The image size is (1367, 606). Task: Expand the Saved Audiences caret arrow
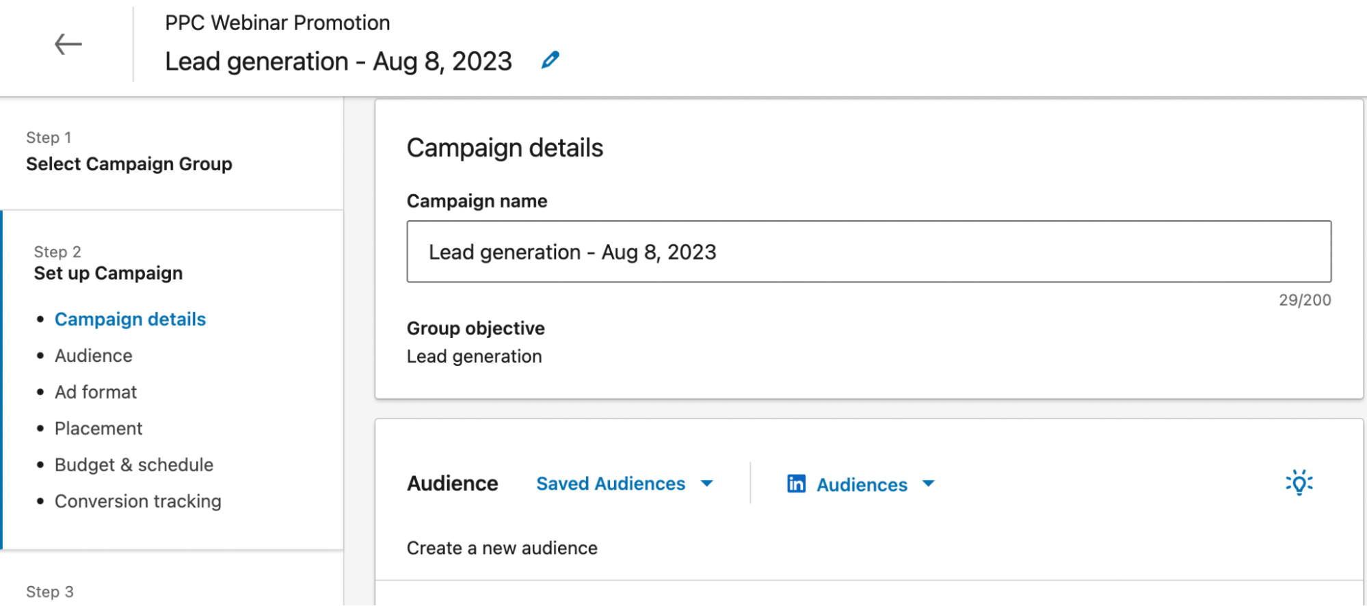pyautogui.click(x=707, y=484)
